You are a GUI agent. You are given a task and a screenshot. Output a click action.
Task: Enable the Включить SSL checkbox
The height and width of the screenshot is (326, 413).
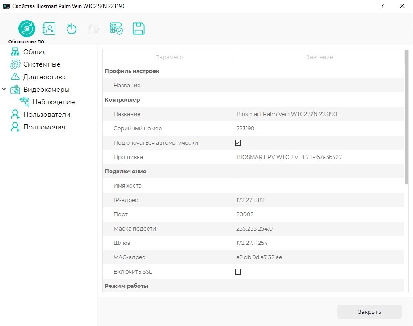tap(238, 272)
